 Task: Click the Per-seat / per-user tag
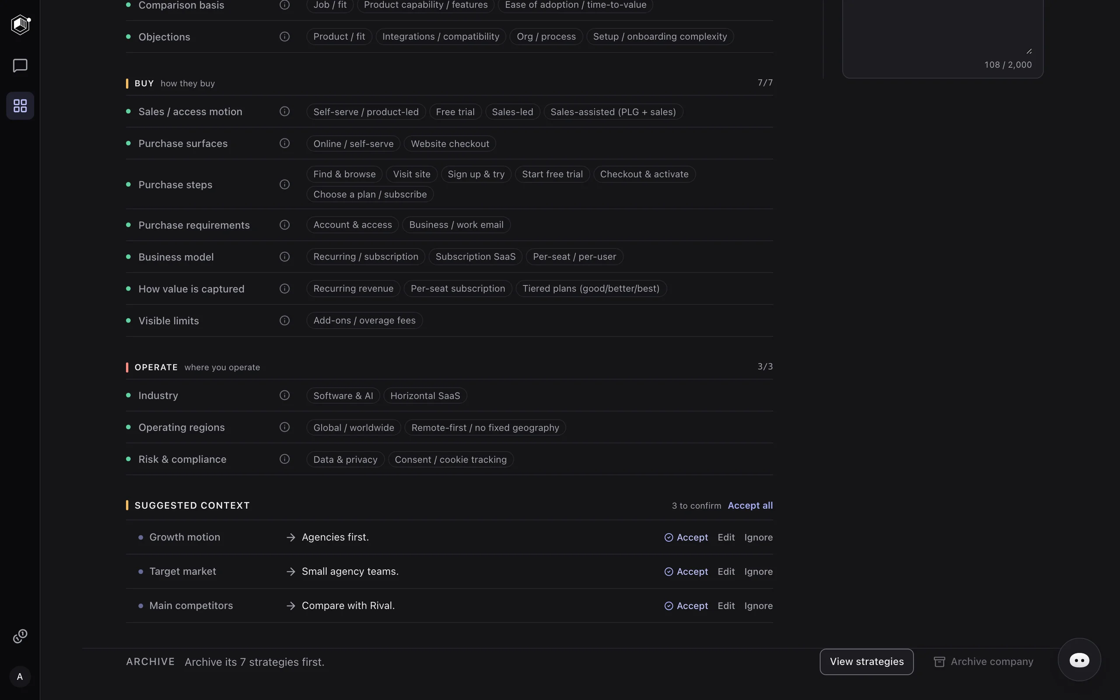coord(574,257)
